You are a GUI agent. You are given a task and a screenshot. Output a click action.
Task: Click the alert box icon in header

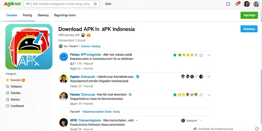coord(228,4)
